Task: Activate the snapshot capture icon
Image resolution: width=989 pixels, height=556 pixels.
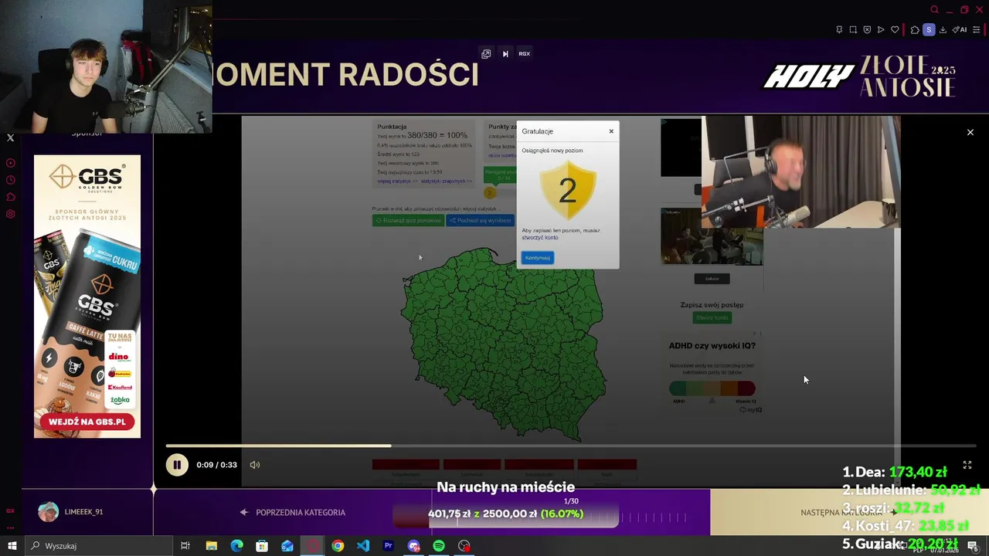Action: pyautogui.click(x=853, y=29)
